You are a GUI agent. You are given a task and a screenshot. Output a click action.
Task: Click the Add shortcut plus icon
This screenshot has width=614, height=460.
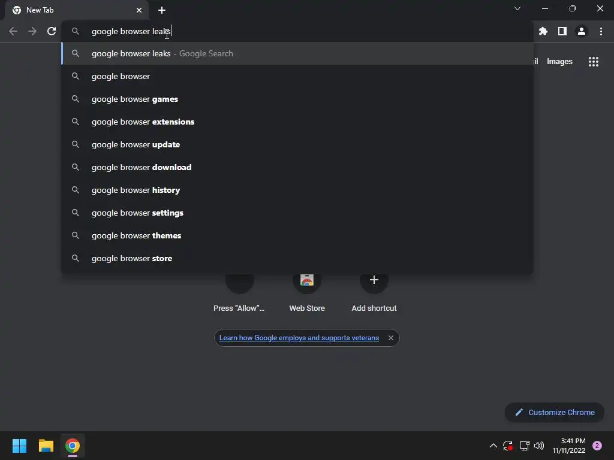point(374,280)
